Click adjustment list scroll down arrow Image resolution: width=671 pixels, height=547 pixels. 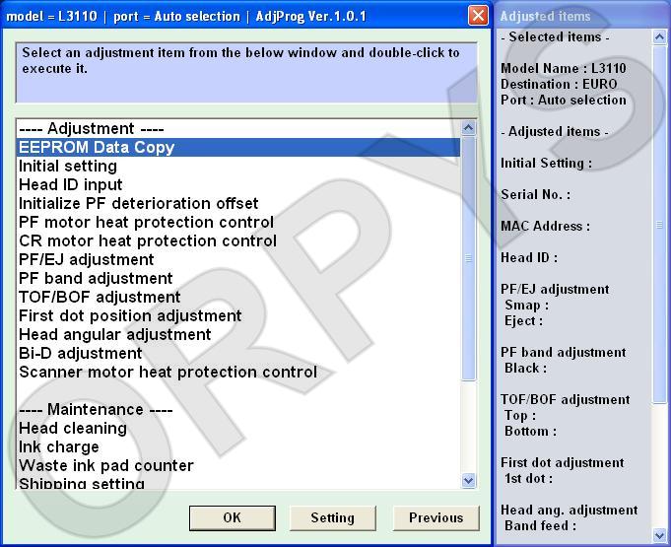coord(469,481)
